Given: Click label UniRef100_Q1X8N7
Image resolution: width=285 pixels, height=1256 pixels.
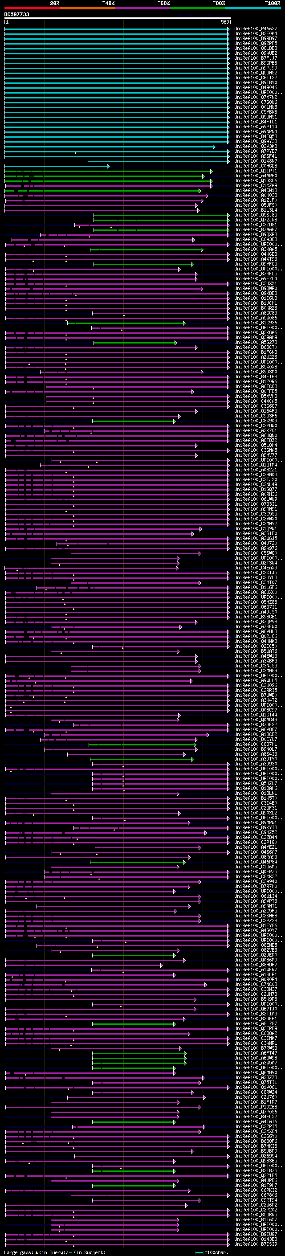Looking at the screenshot, I should point(256,161).
